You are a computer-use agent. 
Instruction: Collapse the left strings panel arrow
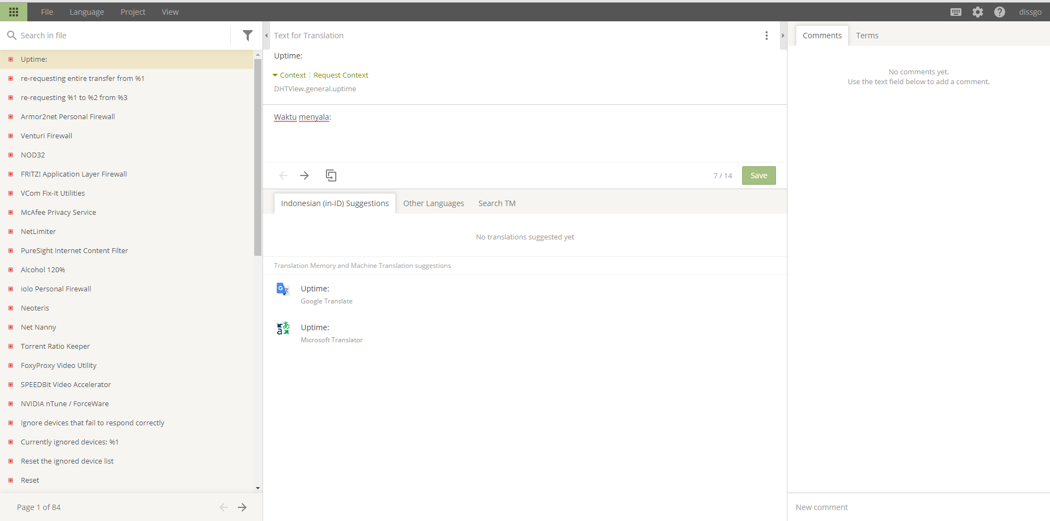266,36
